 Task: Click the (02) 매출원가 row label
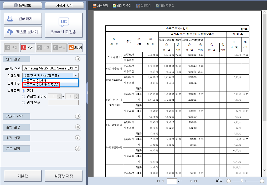coord(114,69)
